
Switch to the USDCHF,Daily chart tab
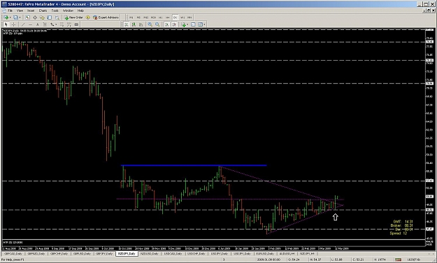click(196, 253)
